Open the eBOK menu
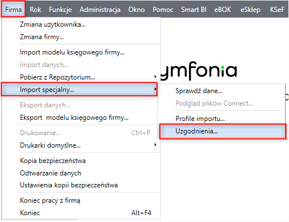 pyautogui.click(x=223, y=10)
